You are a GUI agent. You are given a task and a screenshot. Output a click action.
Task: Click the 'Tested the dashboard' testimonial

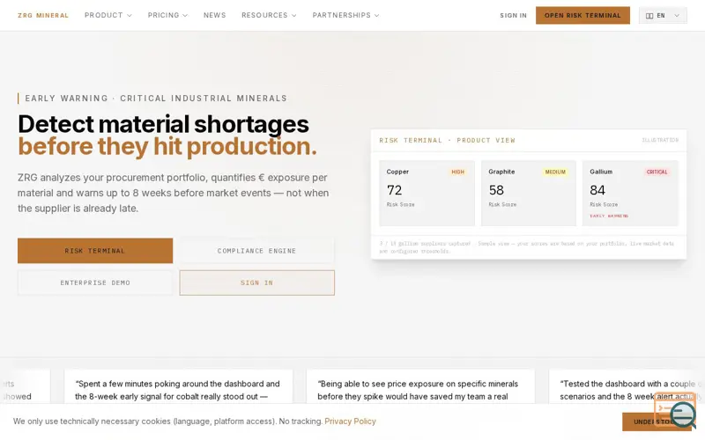tap(627, 386)
